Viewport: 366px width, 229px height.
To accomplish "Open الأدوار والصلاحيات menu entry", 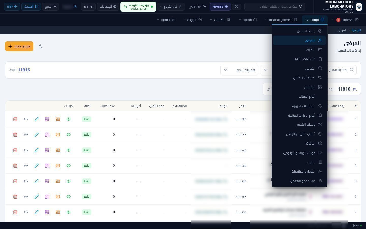I will [x=299, y=171].
